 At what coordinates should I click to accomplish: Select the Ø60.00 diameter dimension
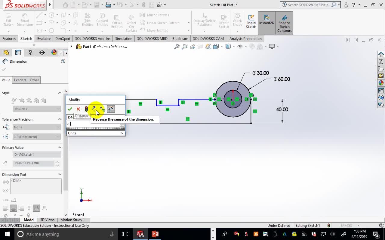click(x=282, y=79)
